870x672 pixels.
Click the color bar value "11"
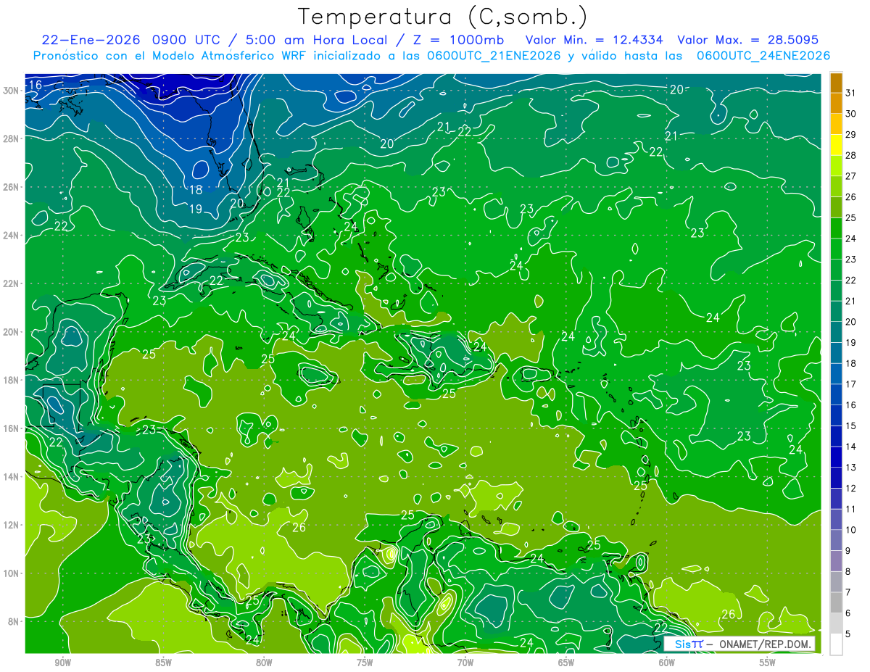850,509
